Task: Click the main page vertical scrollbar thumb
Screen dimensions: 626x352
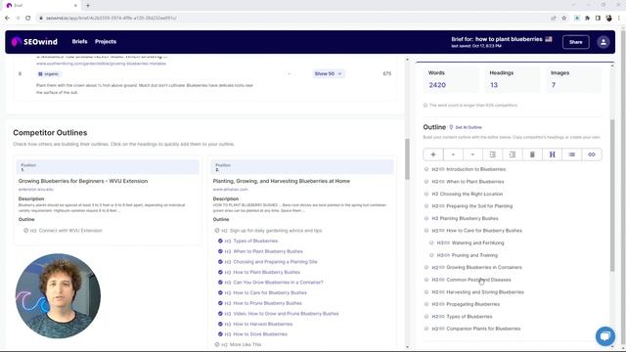Action: [407, 158]
